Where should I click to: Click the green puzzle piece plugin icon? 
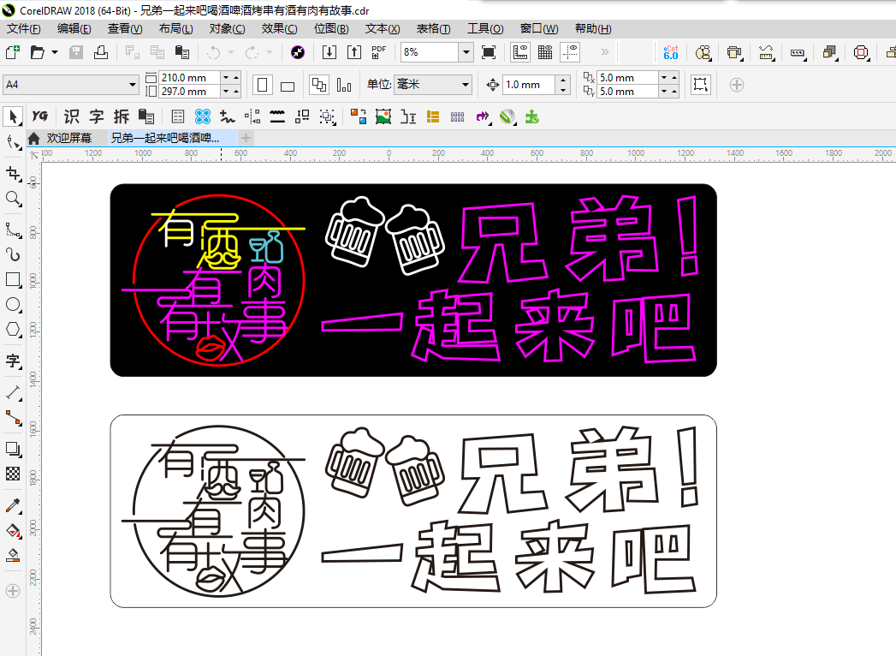coord(532,116)
